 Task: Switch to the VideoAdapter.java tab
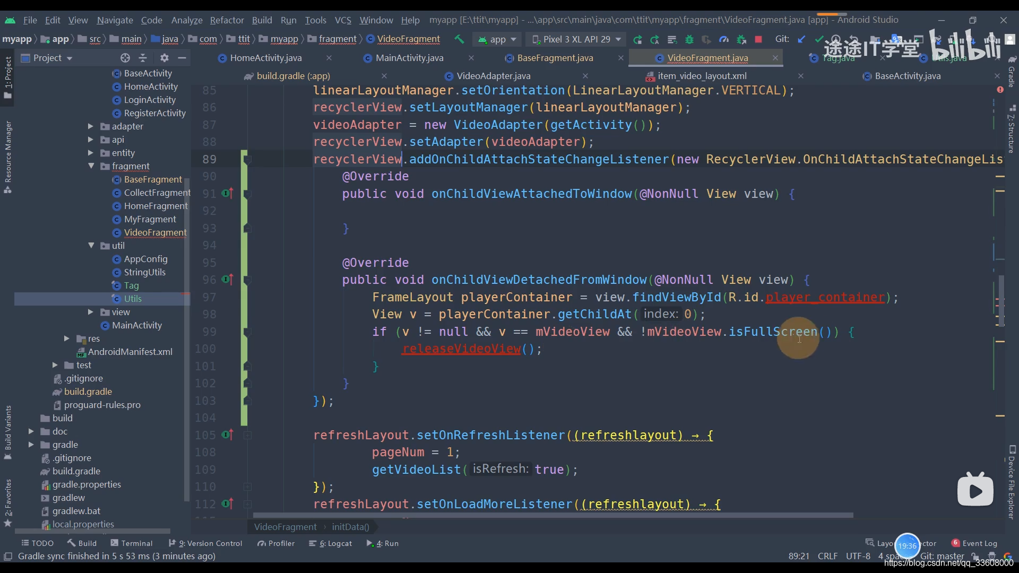[x=493, y=76]
